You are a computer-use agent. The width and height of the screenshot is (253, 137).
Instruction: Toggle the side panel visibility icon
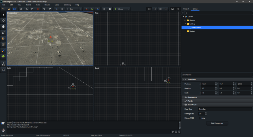[x=178, y=9]
